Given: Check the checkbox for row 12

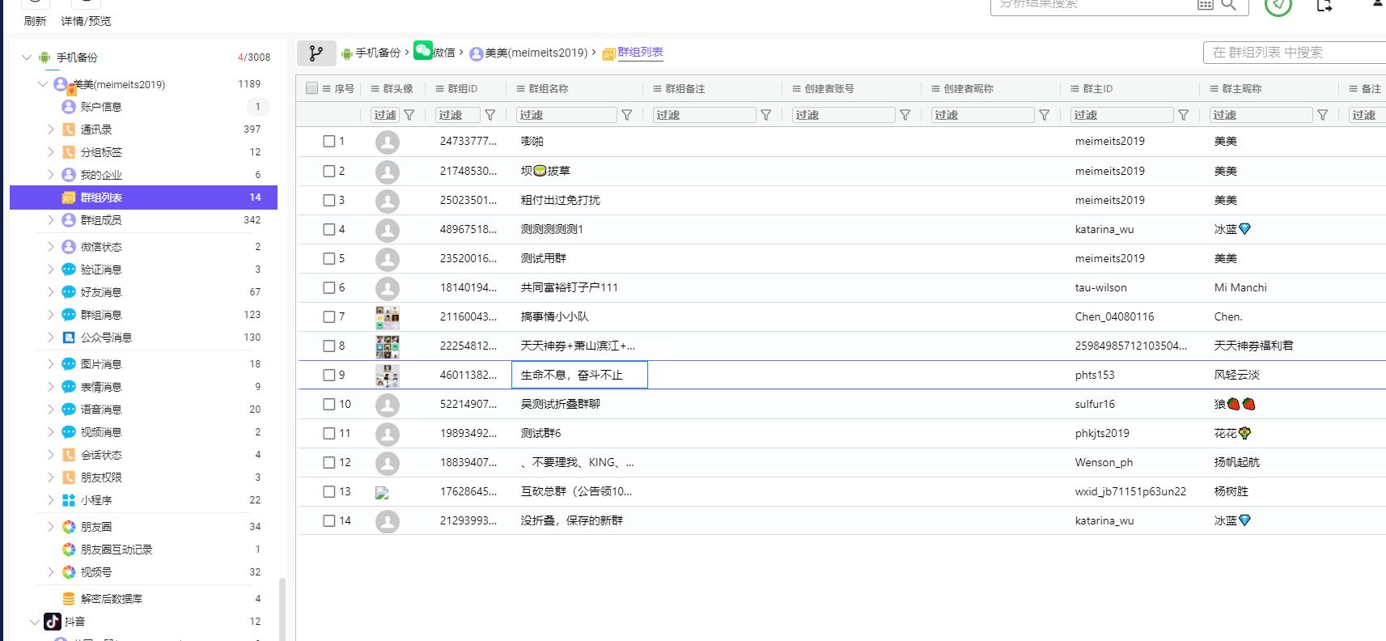Looking at the screenshot, I should tap(328, 462).
